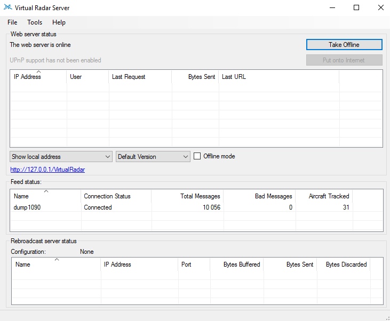The height and width of the screenshot is (321, 390).
Task: Click the Bytes Buffered column header
Action: click(x=237, y=264)
